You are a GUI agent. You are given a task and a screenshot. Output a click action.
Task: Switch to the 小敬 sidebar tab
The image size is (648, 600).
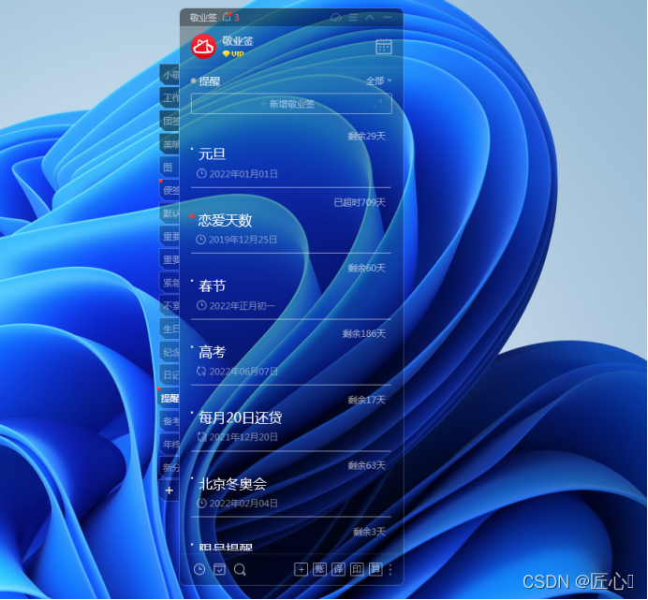click(170, 75)
